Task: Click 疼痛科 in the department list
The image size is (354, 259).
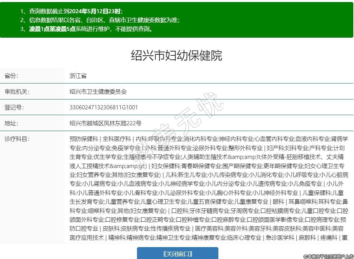Action: point(329,238)
